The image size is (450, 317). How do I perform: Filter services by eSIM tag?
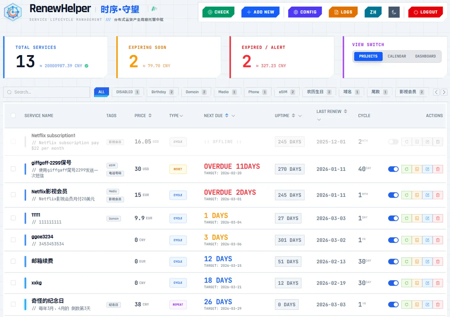click(287, 92)
